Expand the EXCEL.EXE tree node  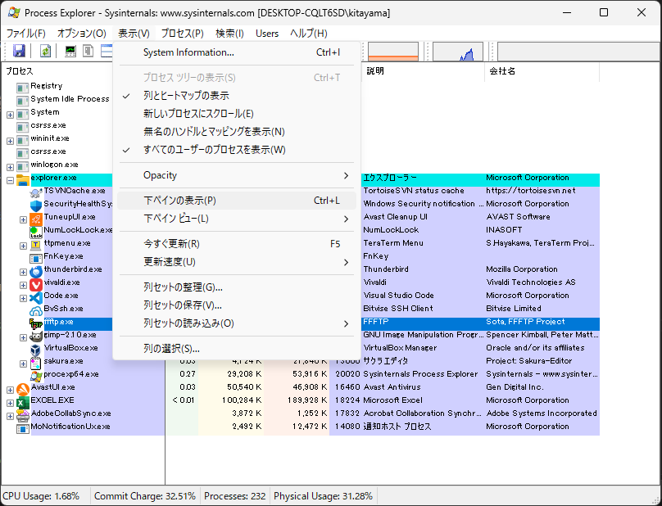(x=10, y=403)
